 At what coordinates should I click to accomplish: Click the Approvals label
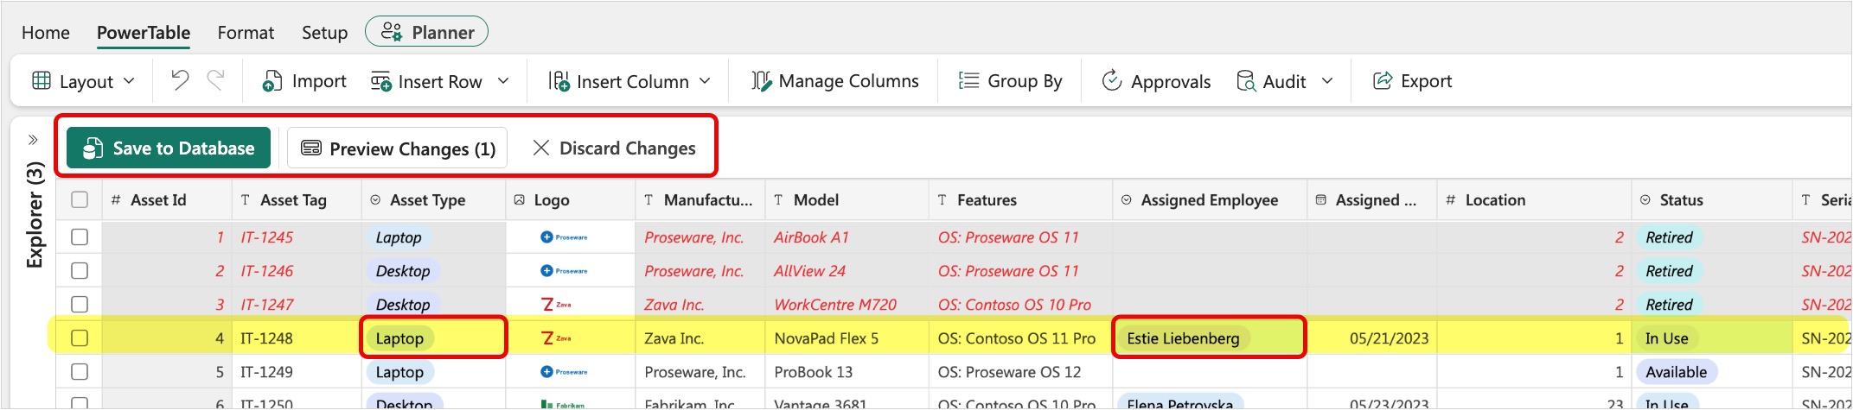(x=1171, y=82)
